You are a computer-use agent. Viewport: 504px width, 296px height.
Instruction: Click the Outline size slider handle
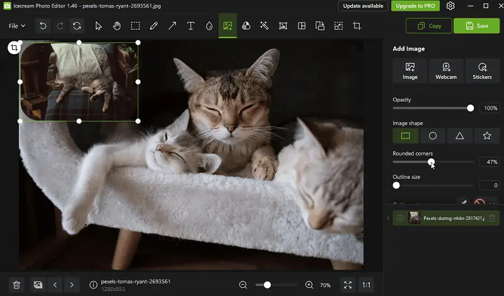click(x=396, y=185)
